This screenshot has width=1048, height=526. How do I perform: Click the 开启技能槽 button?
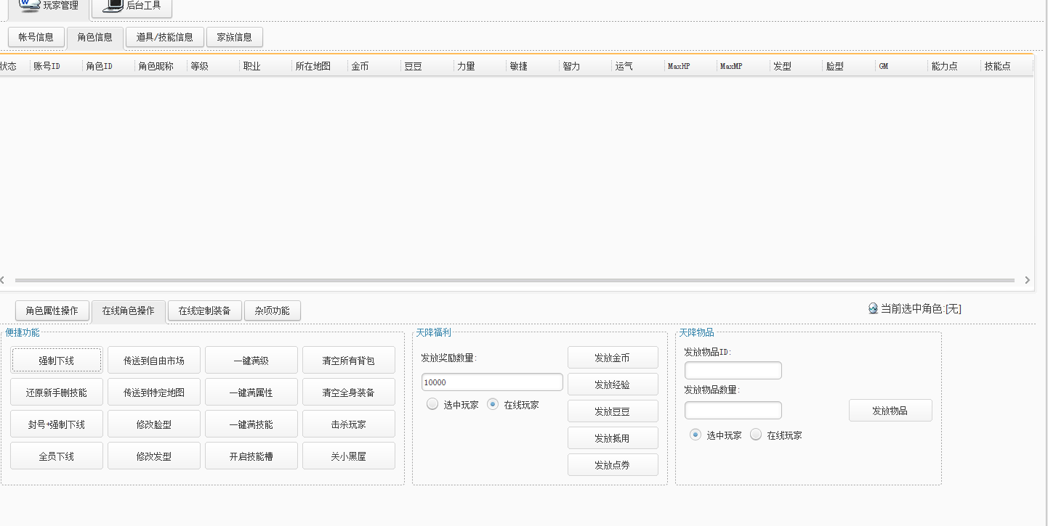click(251, 456)
